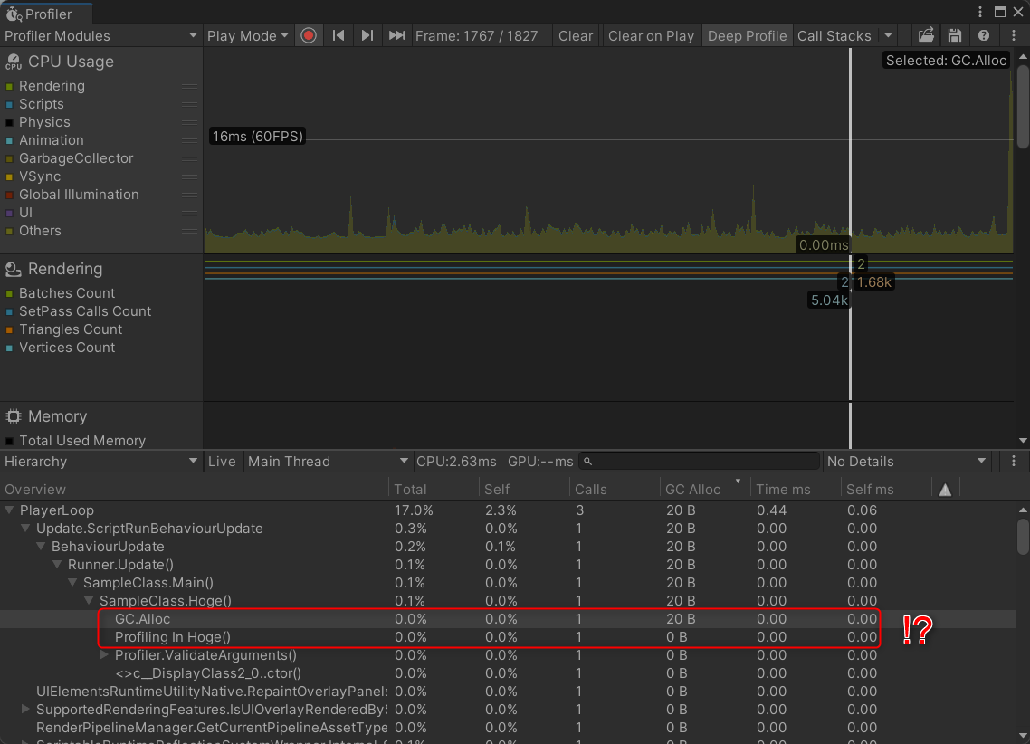Toggle the Scripts category color box
The image size is (1030, 744).
click(9, 104)
